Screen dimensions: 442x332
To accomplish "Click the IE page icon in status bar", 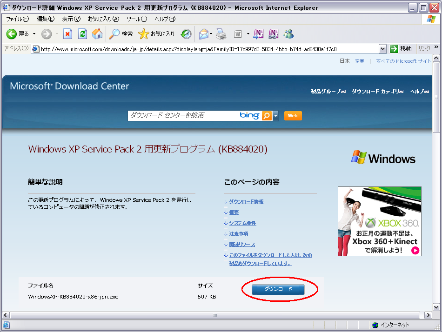I will point(6,325).
